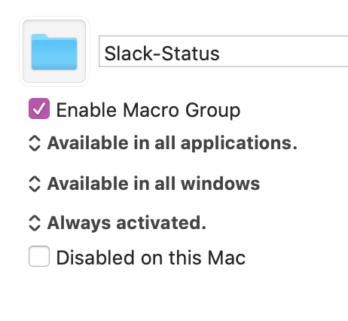Image resolution: width=348 pixels, height=321 pixels.
Task: Click the up-down chevron beside Always activated
Action: pos(35,223)
